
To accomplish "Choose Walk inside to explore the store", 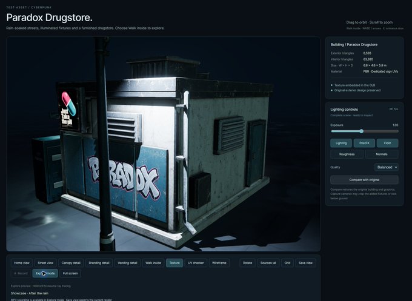I will 153,263.
